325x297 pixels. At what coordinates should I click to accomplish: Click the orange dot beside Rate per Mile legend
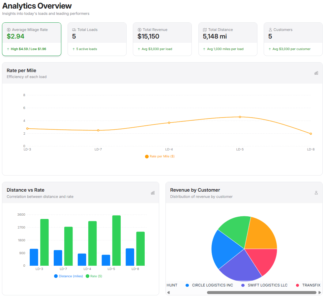click(x=147, y=156)
